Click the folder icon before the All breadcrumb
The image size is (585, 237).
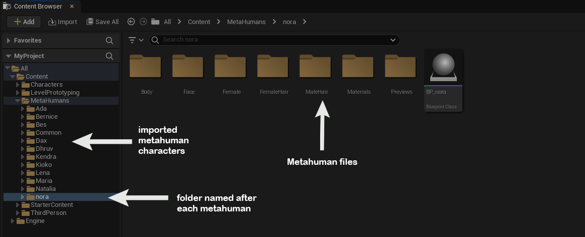click(x=155, y=22)
